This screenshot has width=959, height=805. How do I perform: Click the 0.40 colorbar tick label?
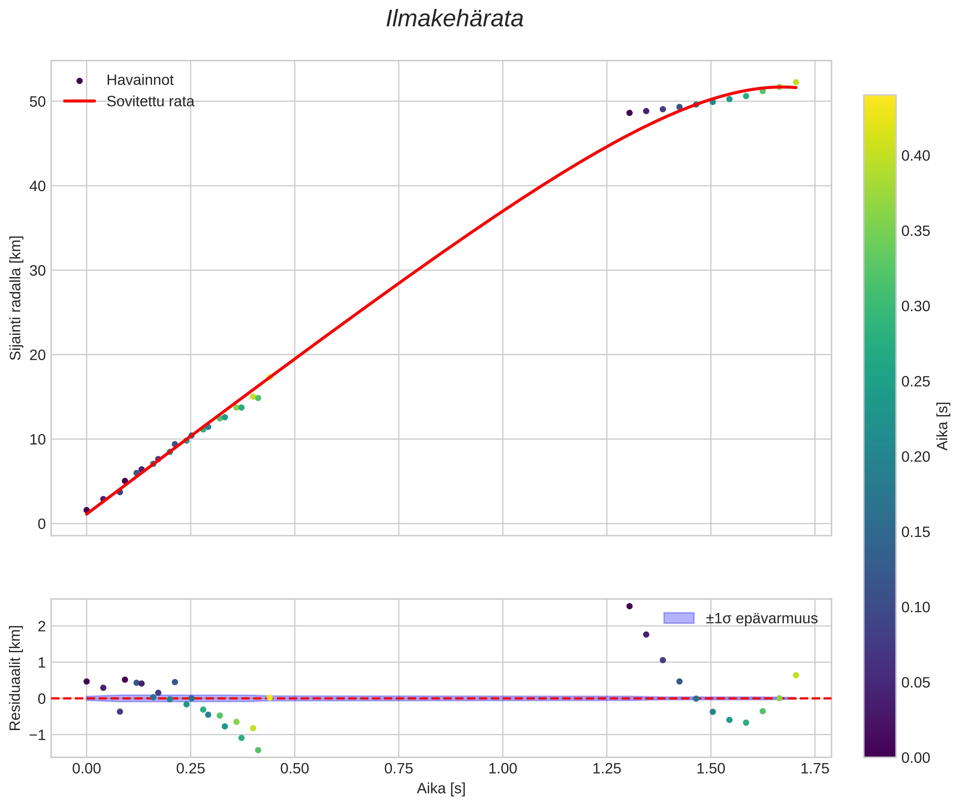[915, 156]
